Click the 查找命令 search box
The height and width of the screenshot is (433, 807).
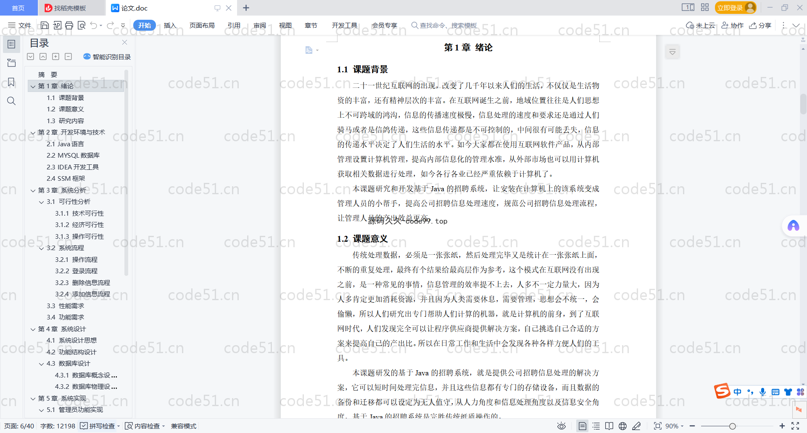[x=445, y=25]
